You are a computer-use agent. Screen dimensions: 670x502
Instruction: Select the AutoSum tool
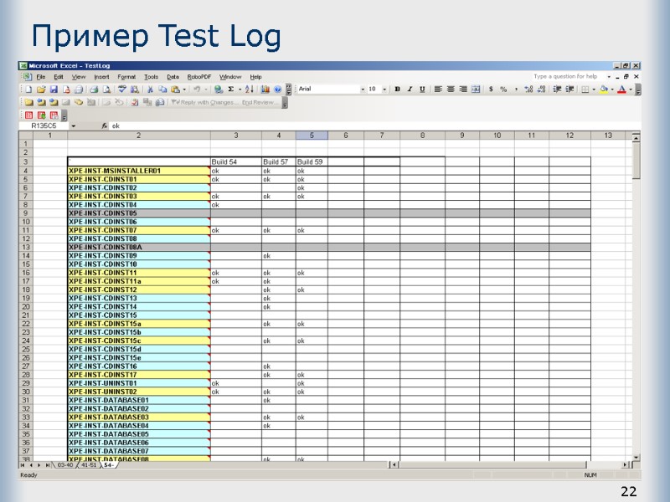click(x=230, y=88)
